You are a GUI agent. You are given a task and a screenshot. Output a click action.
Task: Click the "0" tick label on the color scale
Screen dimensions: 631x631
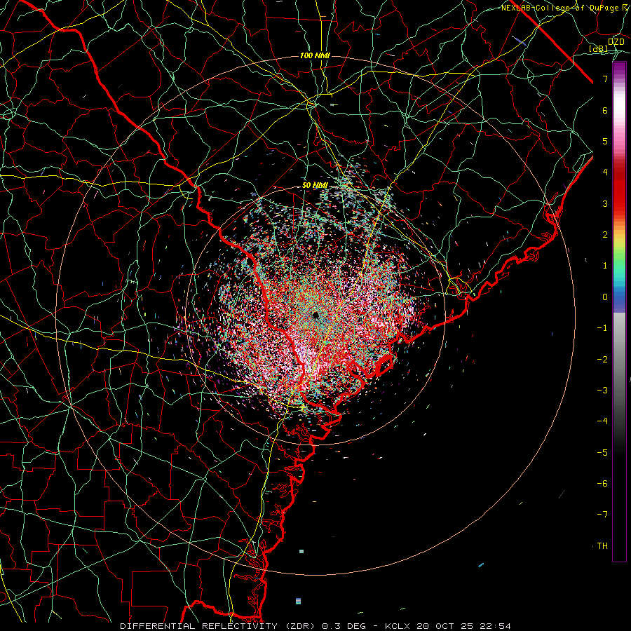(605, 297)
